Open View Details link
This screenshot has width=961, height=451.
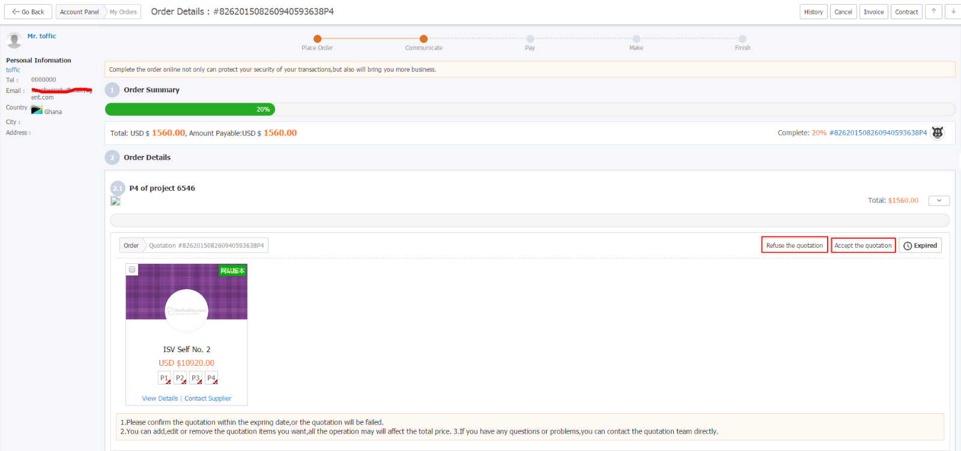[x=160, y=398]
